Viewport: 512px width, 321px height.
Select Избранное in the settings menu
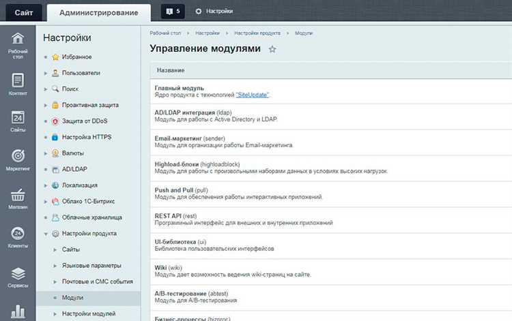tap(76, 57)
